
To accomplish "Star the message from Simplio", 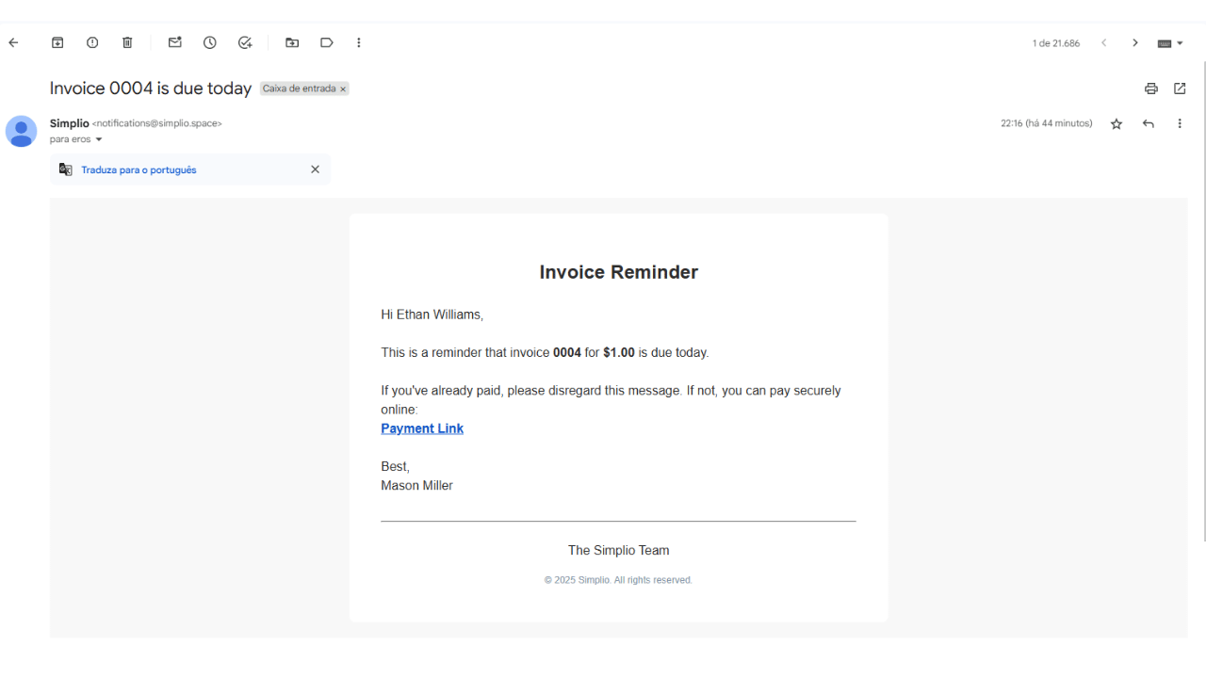I will pyautogui.click(x=1116, y=123).
